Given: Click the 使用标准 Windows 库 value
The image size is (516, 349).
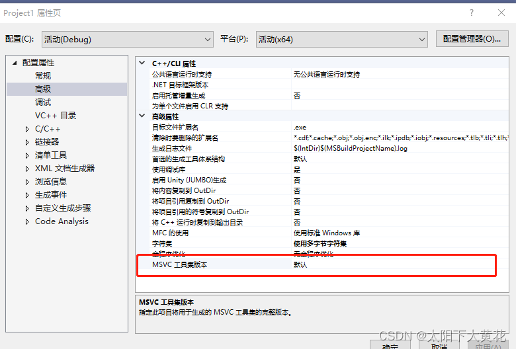Looking at the screenshot, I should pyautogui.click(x=327, y=233).
